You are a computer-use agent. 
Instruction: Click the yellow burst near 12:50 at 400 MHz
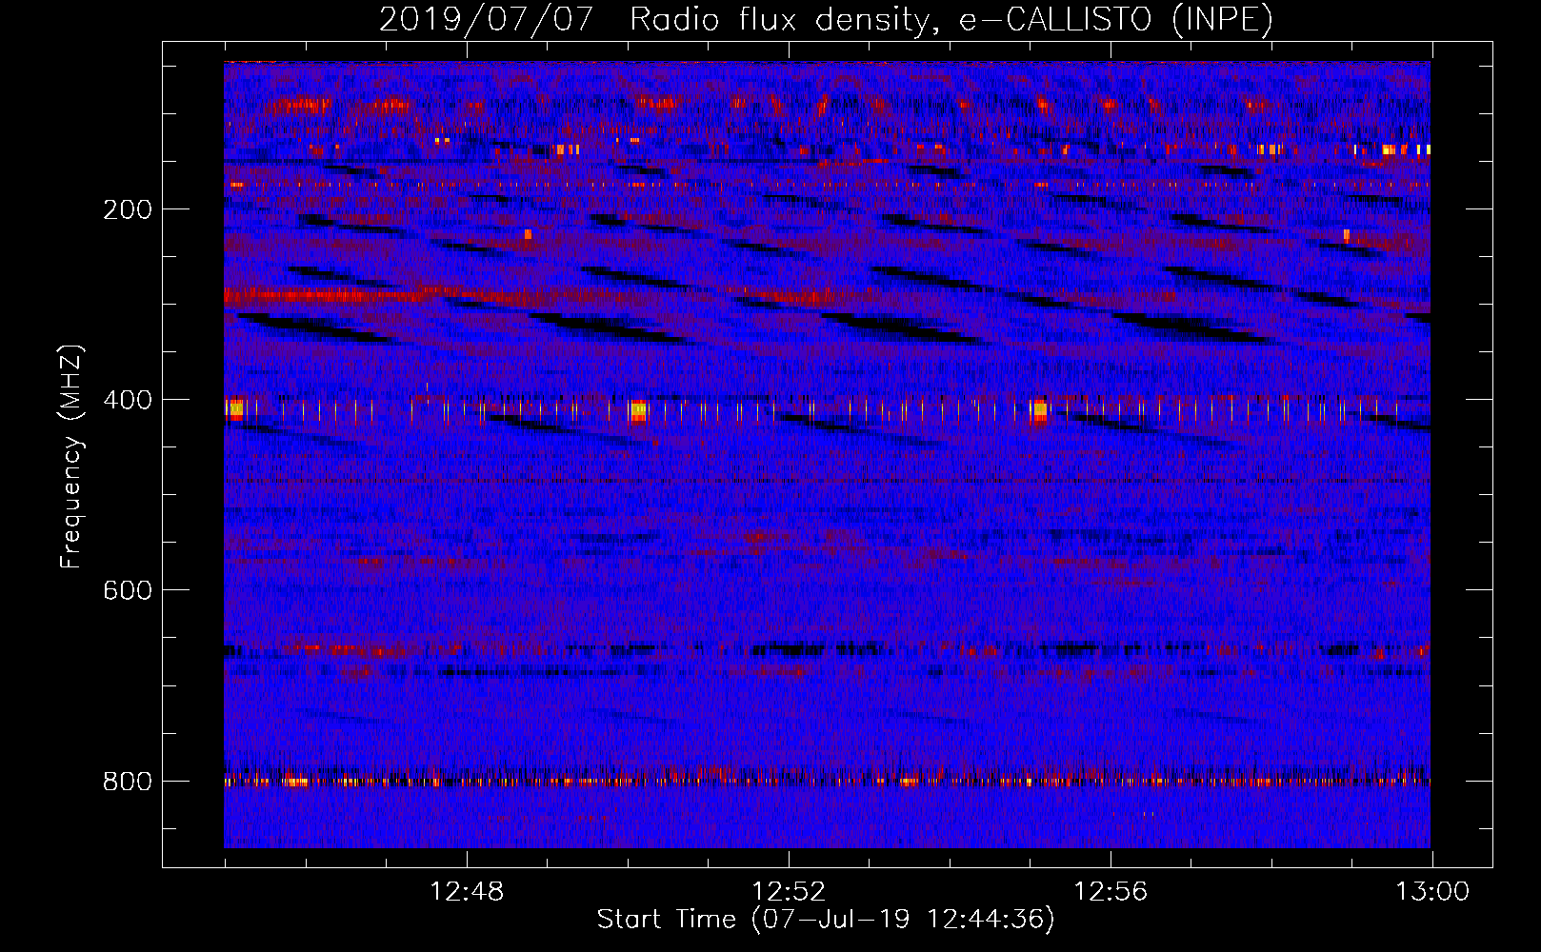click(x=638, y=410)
